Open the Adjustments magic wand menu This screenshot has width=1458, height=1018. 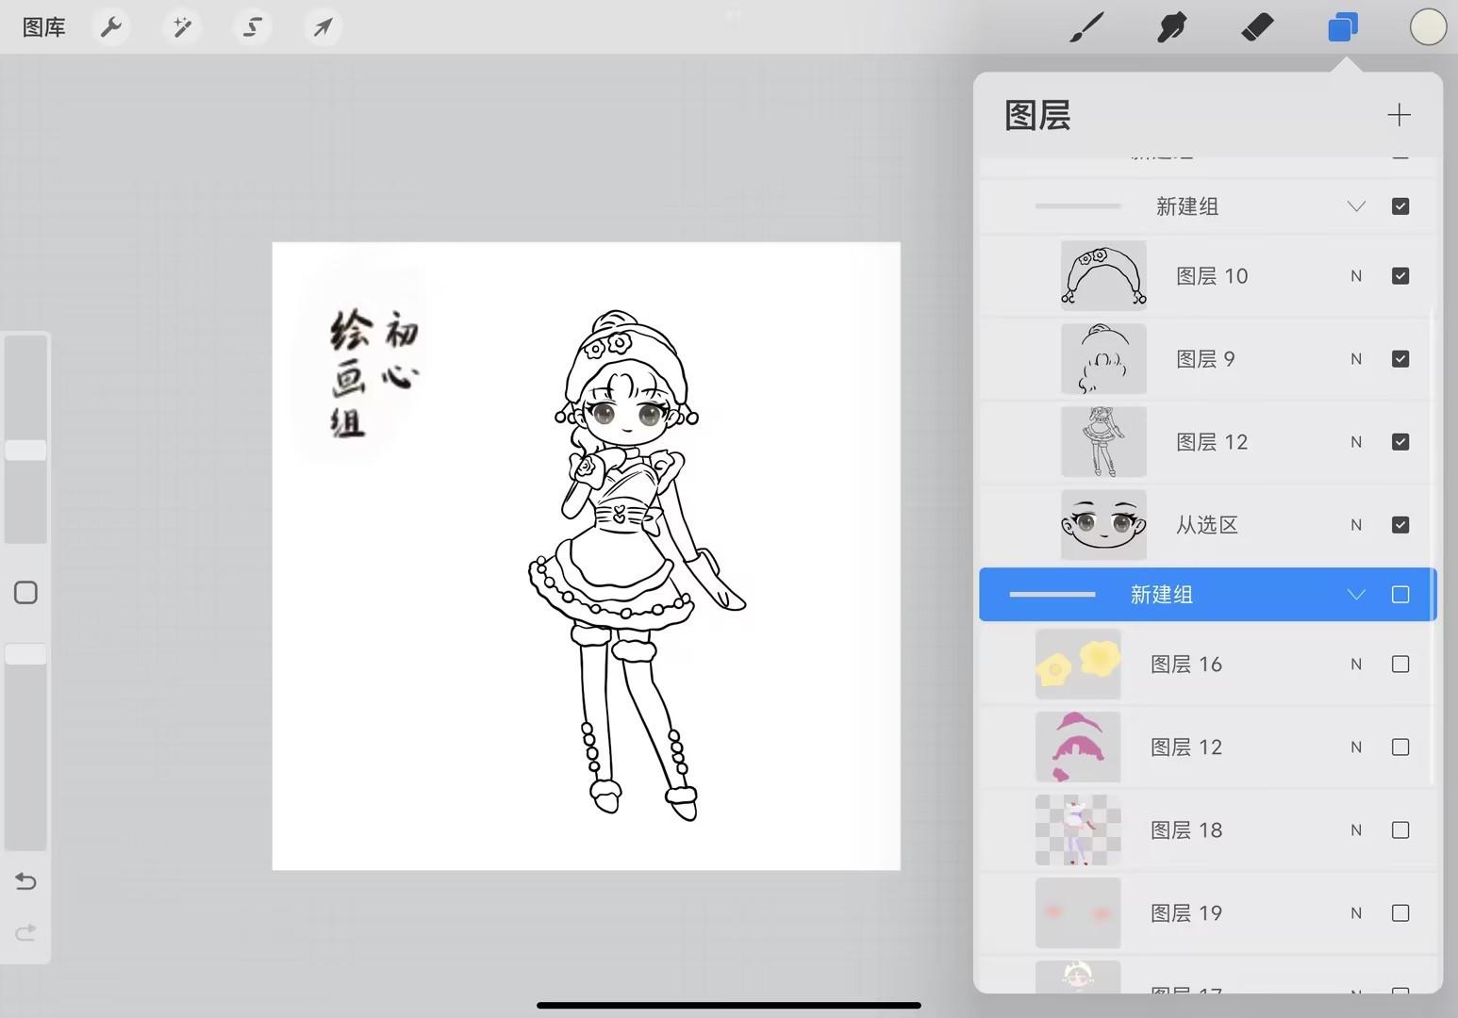(182, 27)
